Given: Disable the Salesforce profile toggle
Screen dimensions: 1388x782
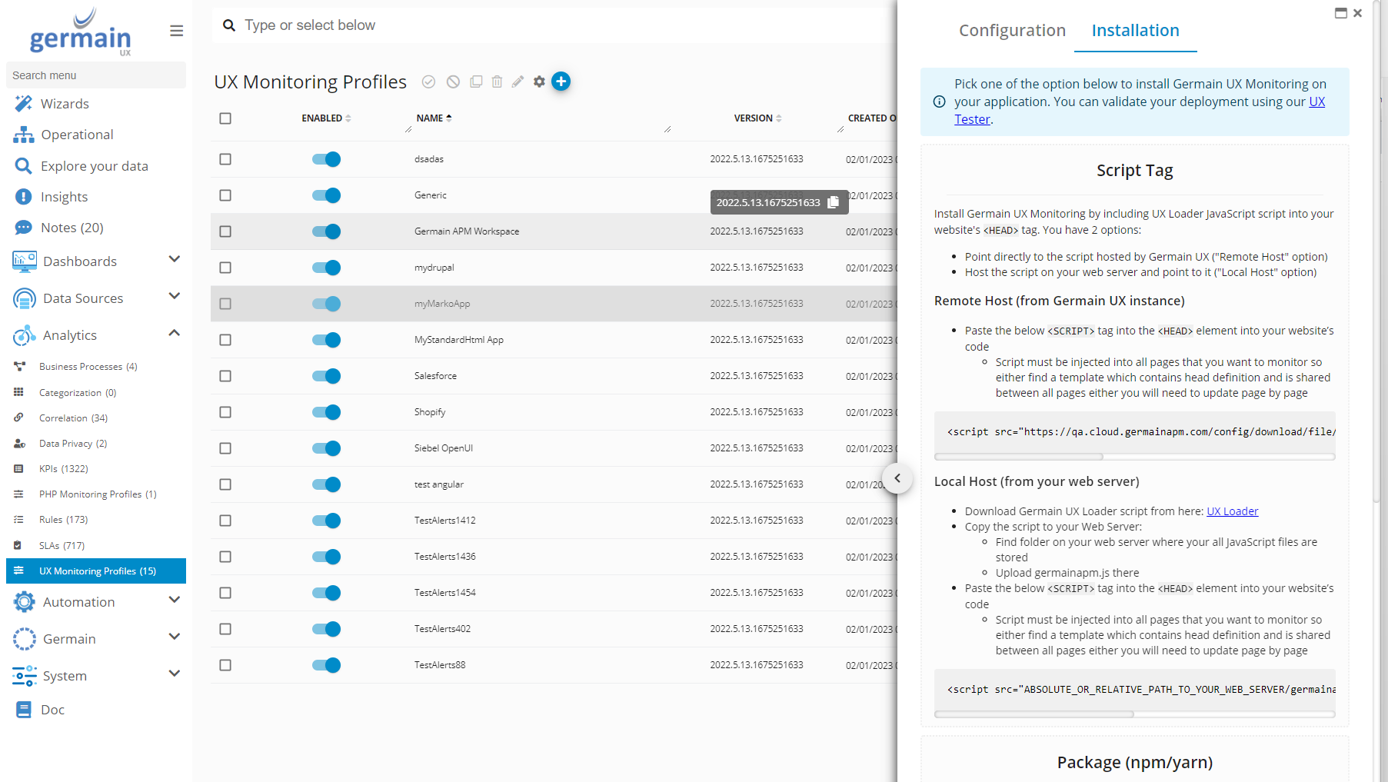Looking at the screenshot, I should (x=326, y=376).
